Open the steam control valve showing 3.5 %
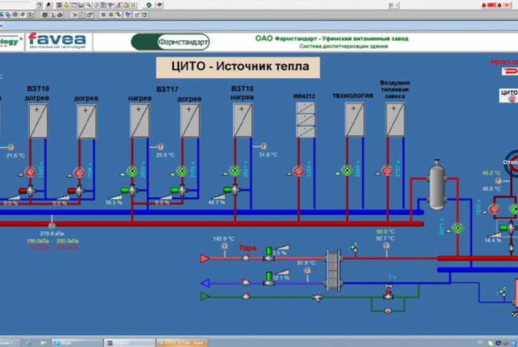This screenshot has height=347, width=518. [269, 254]
